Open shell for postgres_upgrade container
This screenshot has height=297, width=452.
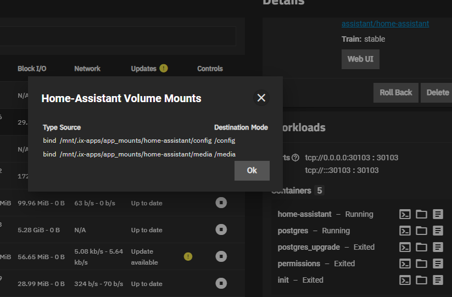(405, 247)
